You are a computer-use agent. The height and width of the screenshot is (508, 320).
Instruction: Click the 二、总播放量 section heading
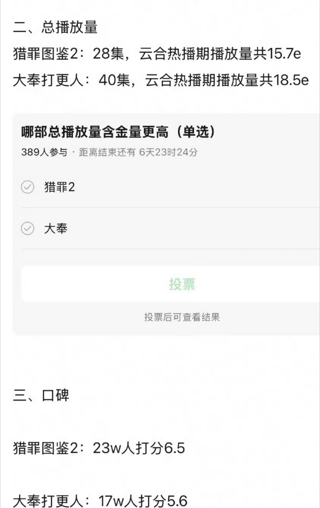click(x=55, y=27)
